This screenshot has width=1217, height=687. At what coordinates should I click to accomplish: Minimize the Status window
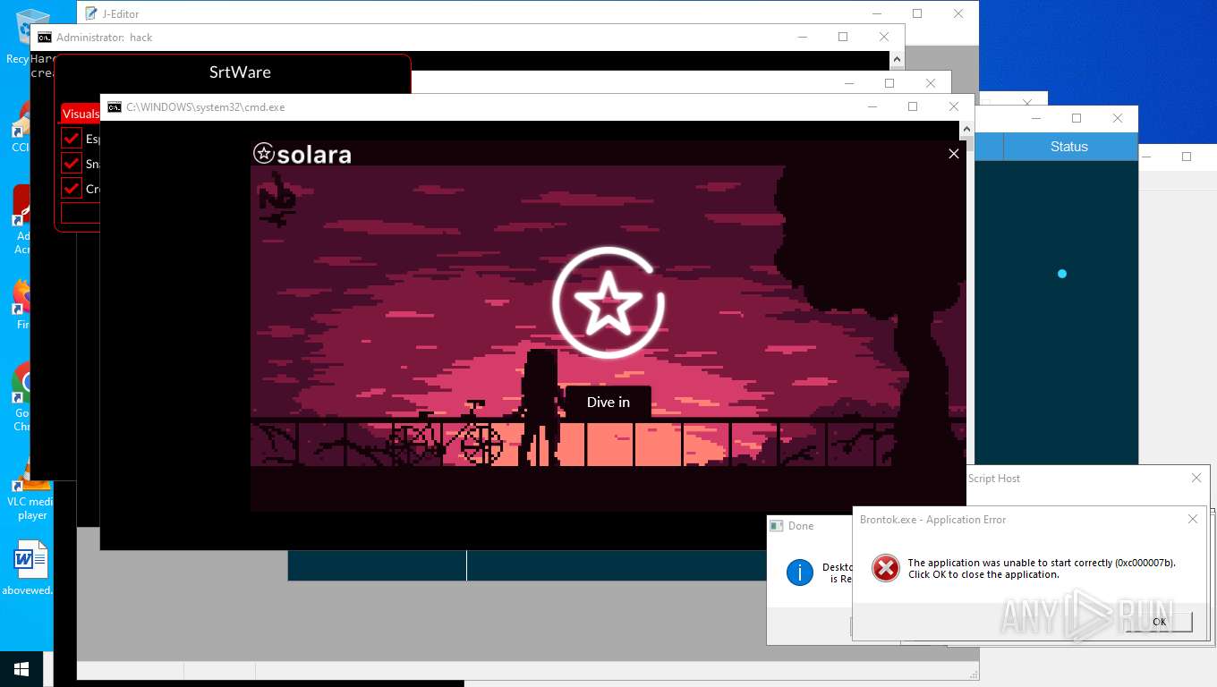pyautogui.click(x=1036, y=118)
